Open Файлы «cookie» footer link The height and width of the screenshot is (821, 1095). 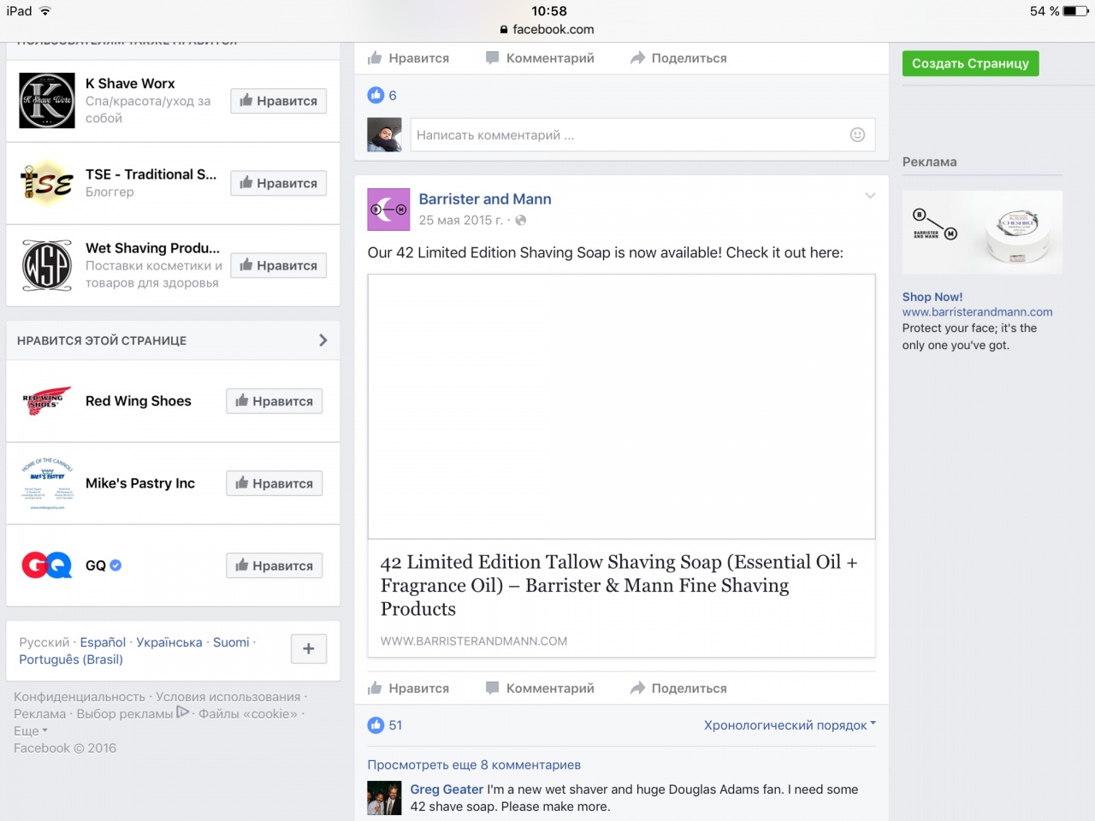pyautogui.click(x=248, y=714)
